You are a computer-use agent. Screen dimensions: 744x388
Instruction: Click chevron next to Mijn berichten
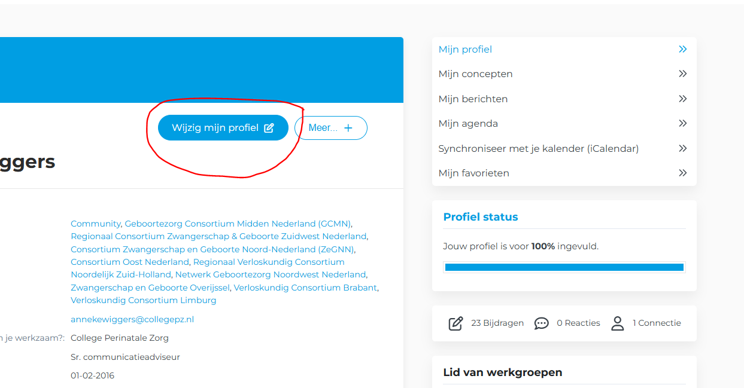(682, 99)
